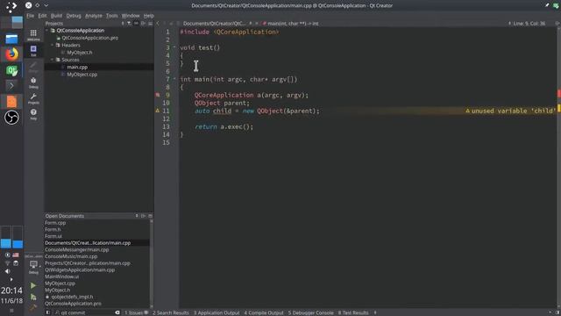Start debugging with the Run-Debug button

click(33, 297)
